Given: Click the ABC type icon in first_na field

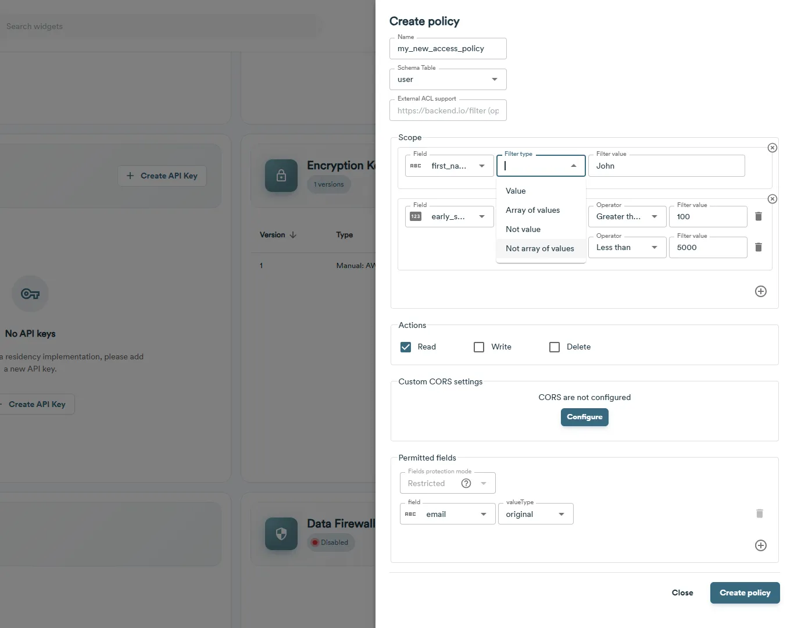Looking at the screenshot, I should (x=416, y=166).
